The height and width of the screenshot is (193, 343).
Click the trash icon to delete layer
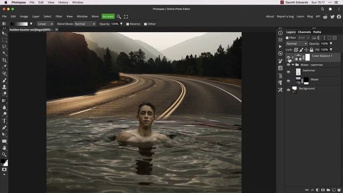[339, 190]
